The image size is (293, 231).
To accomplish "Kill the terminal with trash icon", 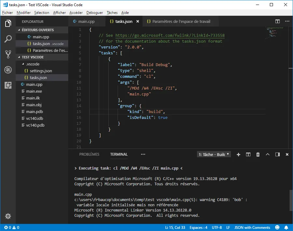I will pyautogui.click(x=258, y=154).
